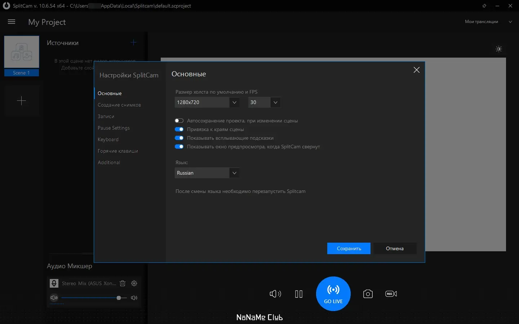Cancel settings with Отмена button

click(x=395, y=248)
